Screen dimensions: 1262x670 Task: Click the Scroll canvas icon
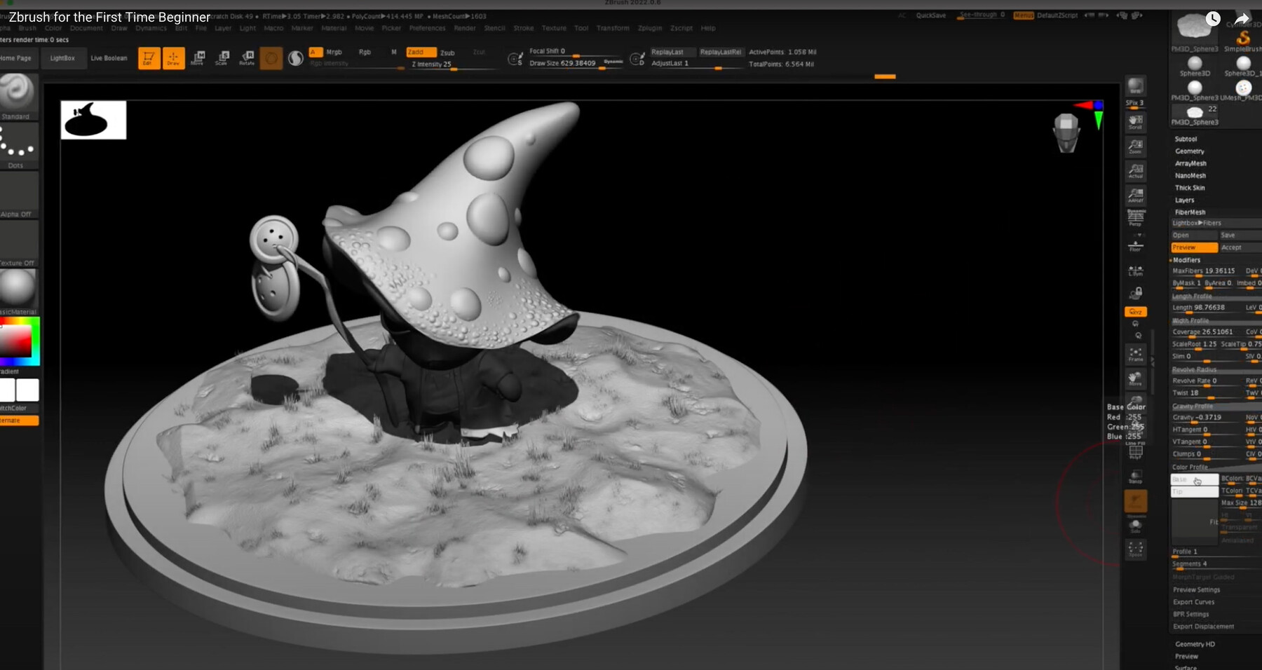(1135, 122)
